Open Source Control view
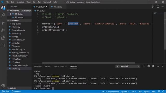This screenshot has height=93, width=166. click(x=3, y=23)
